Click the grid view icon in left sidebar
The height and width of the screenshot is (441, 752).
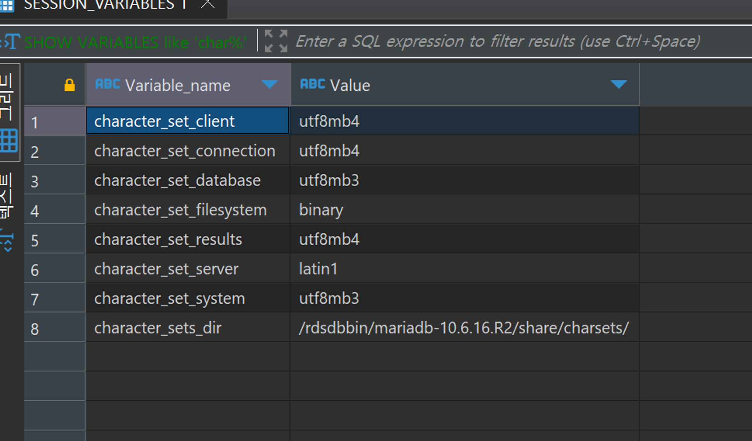[x=8, y=140]
